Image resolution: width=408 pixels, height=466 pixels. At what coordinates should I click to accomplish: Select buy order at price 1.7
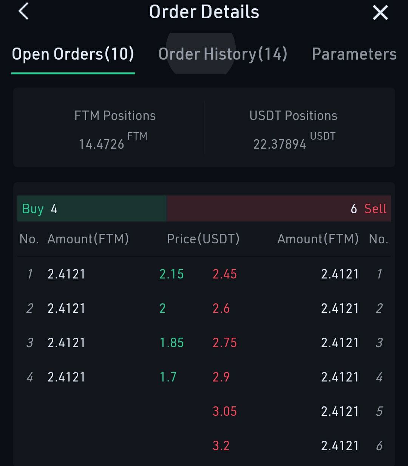(168, 377)
